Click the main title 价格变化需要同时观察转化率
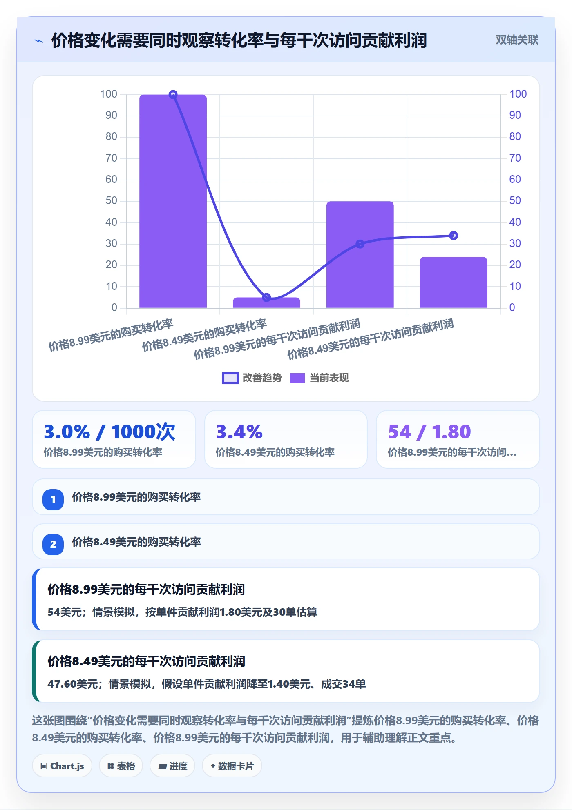Image resolution: width=572 pixels, height=810 pixels. [x=239, y=40]
